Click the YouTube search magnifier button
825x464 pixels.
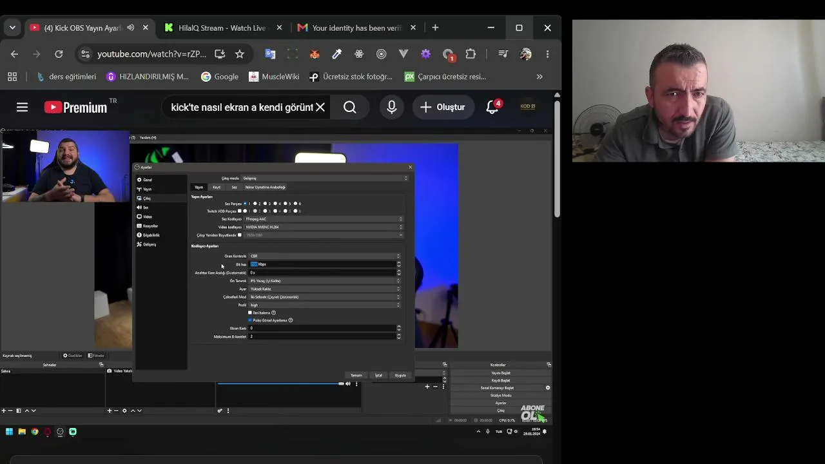[x=350, y=107]
